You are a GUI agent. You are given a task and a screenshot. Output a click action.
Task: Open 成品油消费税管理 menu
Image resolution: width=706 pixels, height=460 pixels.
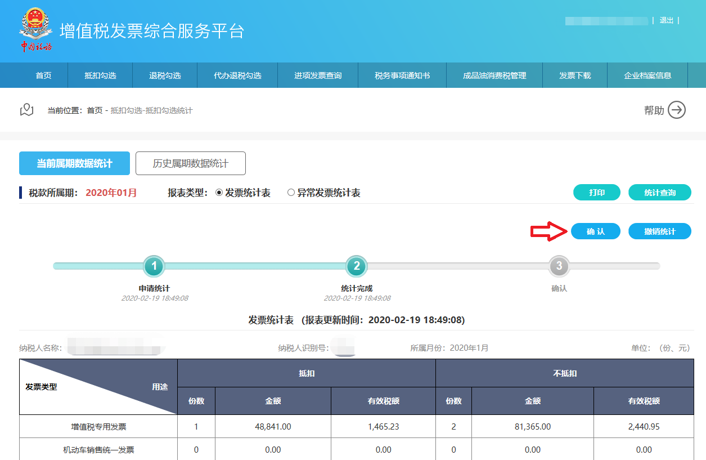[494, 75]
